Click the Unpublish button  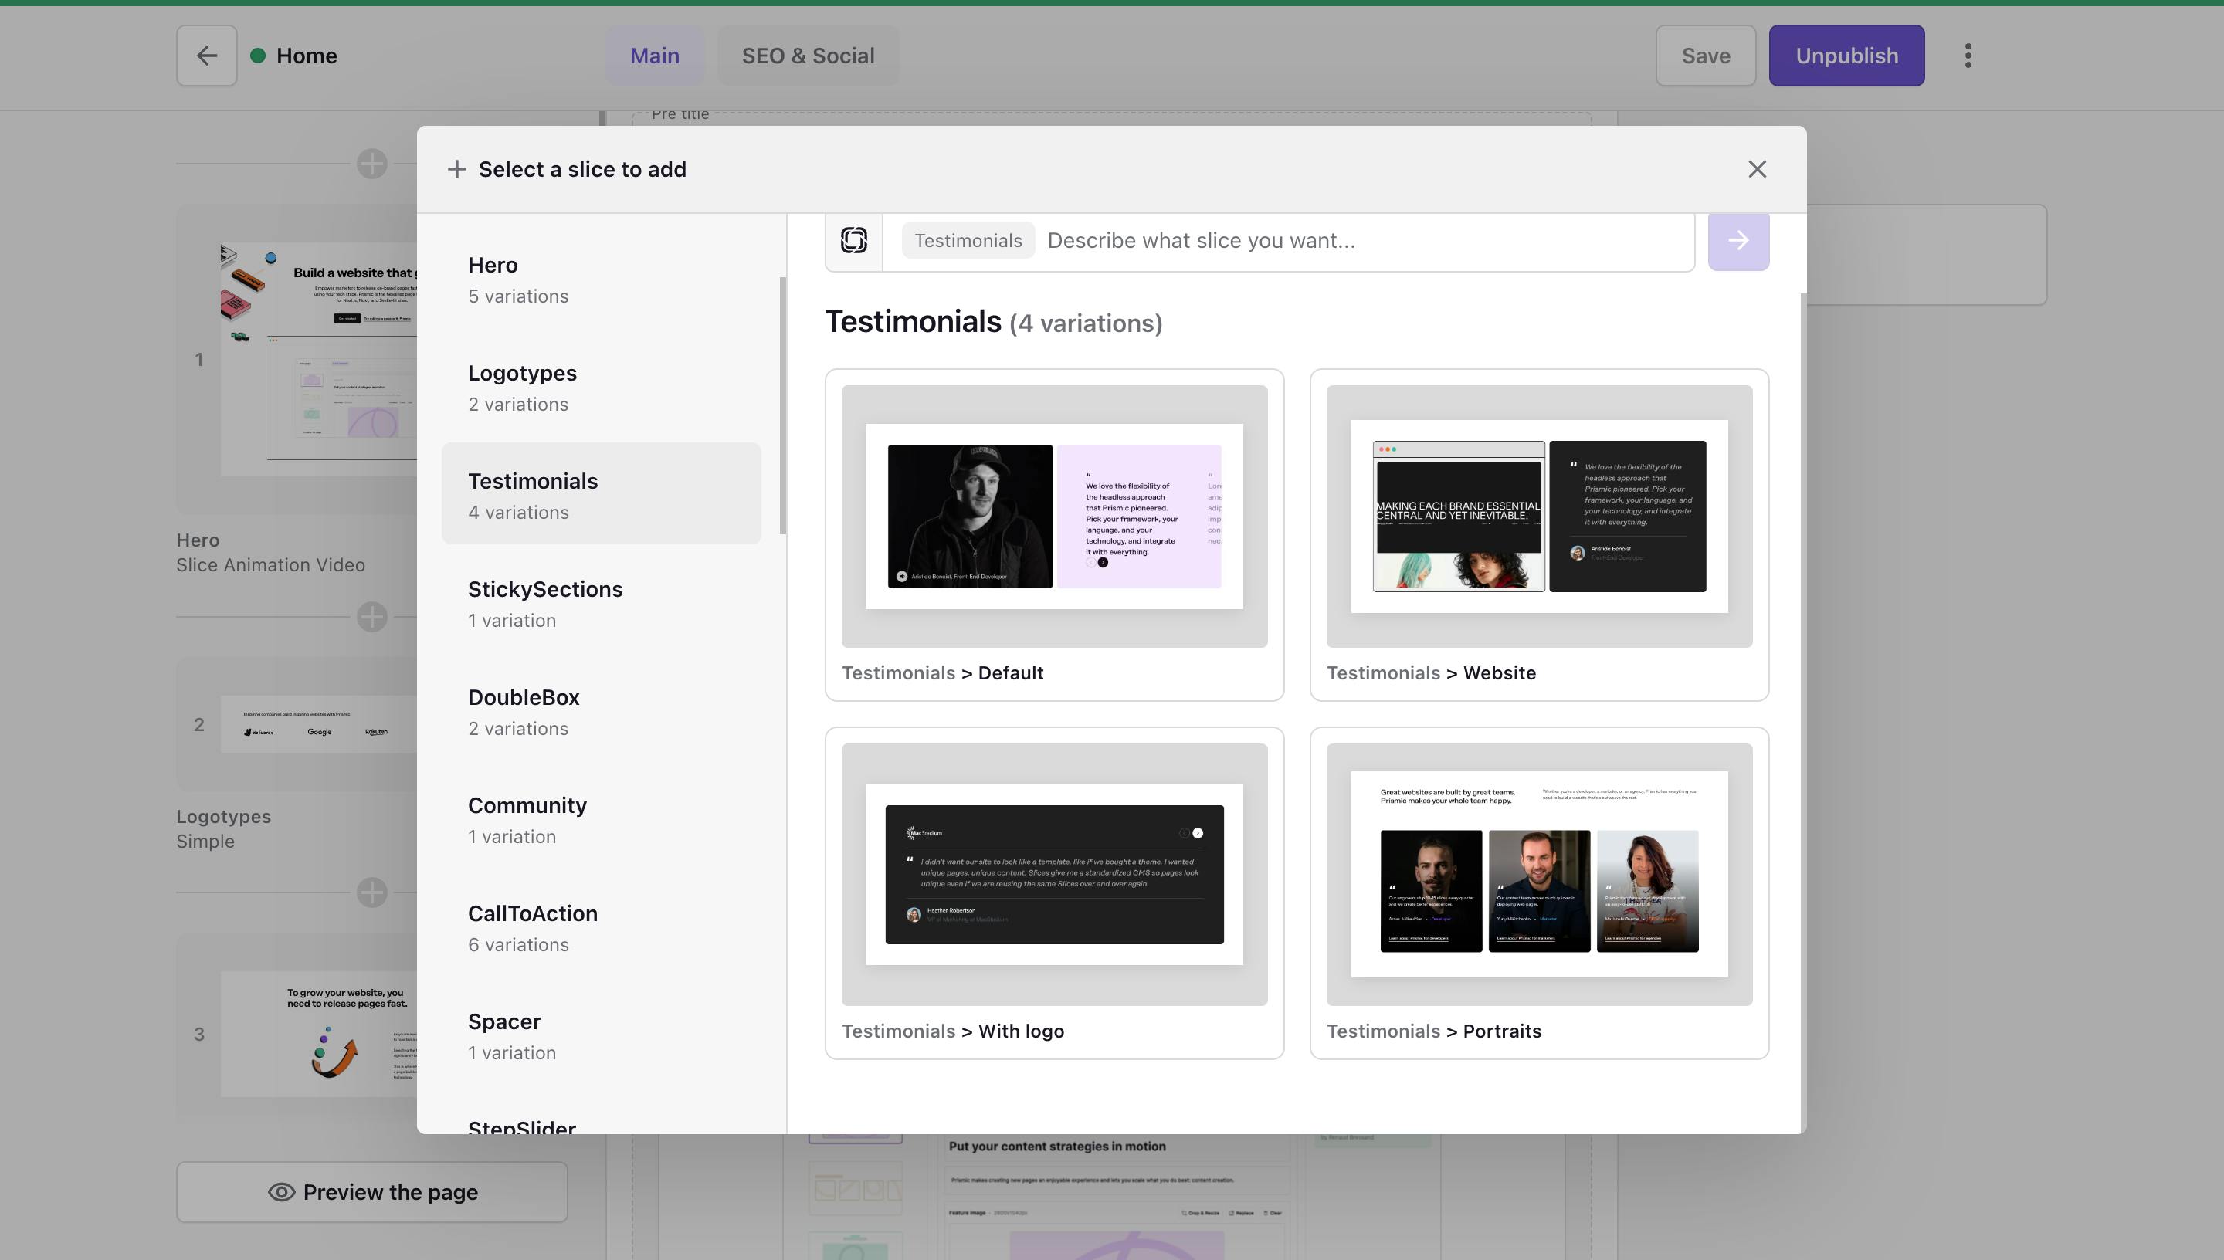point(1846,56)
